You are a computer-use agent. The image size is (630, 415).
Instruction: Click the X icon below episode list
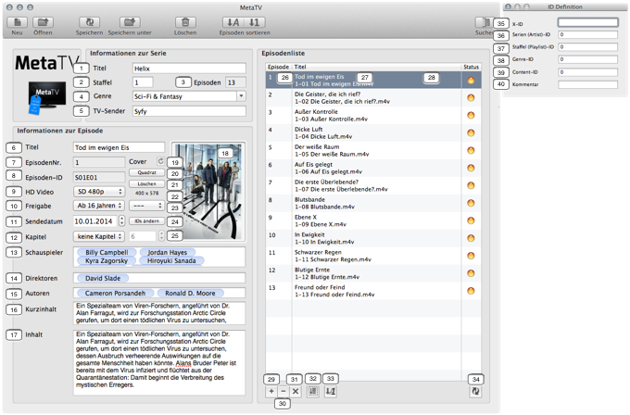[x=295, y=392]
